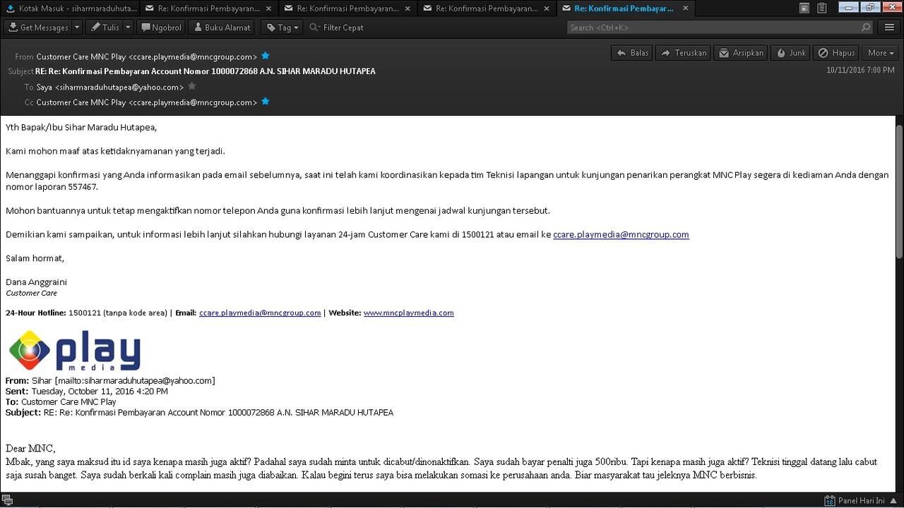Click the Balas reply arrow icon

tap(621, 53)
